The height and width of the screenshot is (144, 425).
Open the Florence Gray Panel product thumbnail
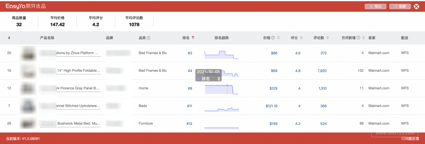tap(28, 88)
